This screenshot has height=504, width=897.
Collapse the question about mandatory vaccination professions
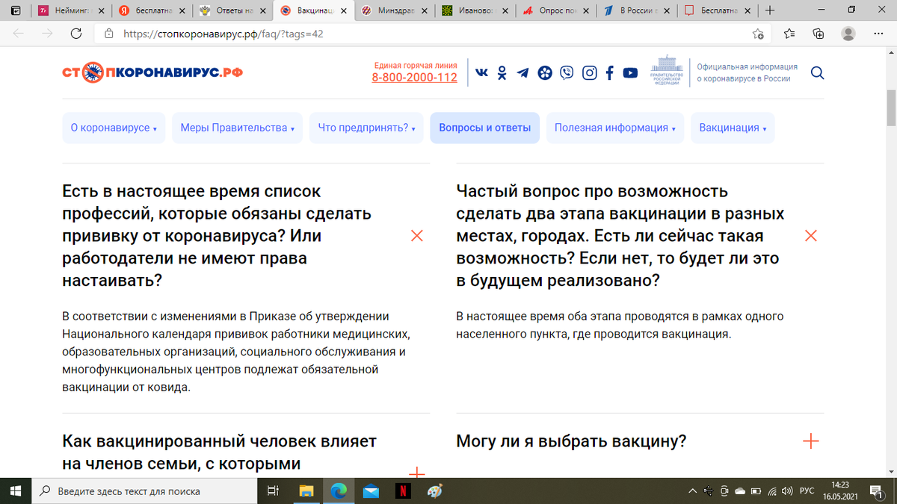coord(416,235)
